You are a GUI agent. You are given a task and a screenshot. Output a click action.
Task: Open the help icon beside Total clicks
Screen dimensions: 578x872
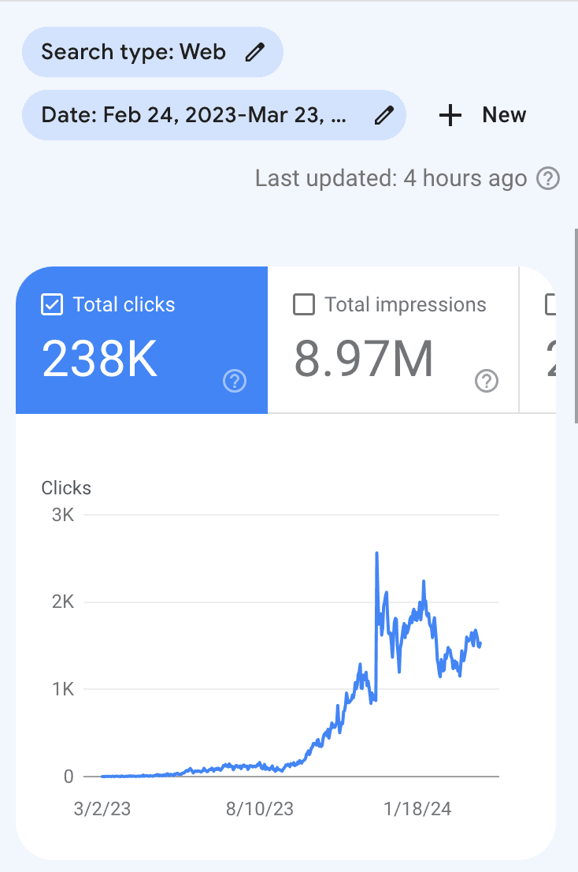pos(234,381)
